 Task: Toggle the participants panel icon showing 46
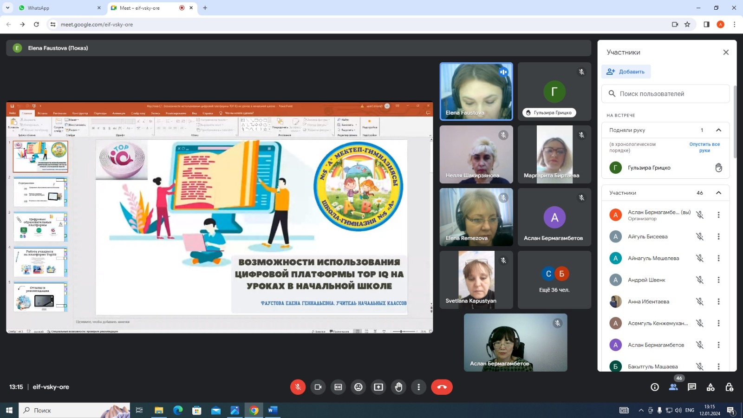click(673, 387)
